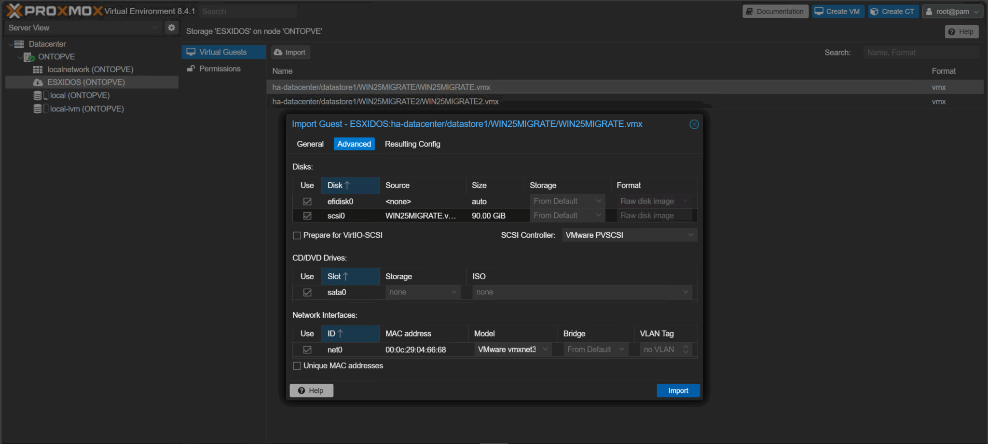Viewport: 988px width, 444px height.
Task: Click the toolbar Import button
Action: tap(290, 53)
